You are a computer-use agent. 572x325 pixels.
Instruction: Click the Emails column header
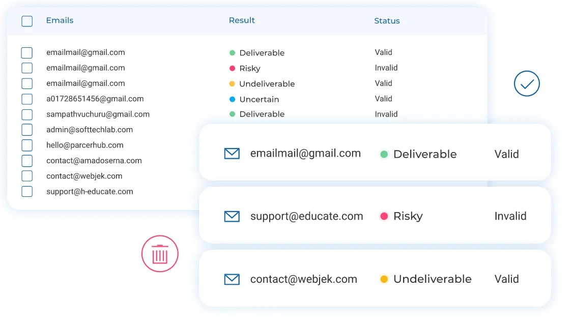point(60,20)
